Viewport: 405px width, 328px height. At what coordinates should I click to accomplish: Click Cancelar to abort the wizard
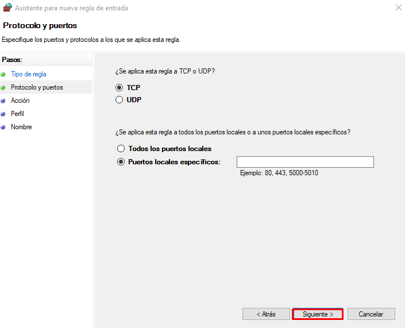pyautogui.click(x=371, y=314)
